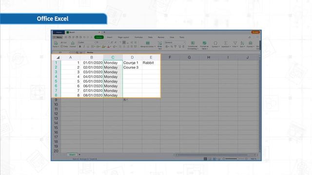
Task: Click the red font color icon
Action: (108, 47)
